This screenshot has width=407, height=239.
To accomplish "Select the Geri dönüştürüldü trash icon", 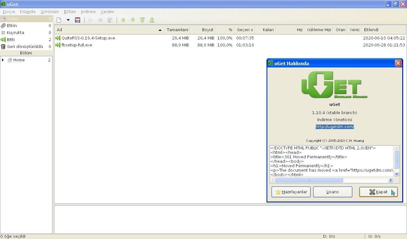I will [x=3, y=47].
